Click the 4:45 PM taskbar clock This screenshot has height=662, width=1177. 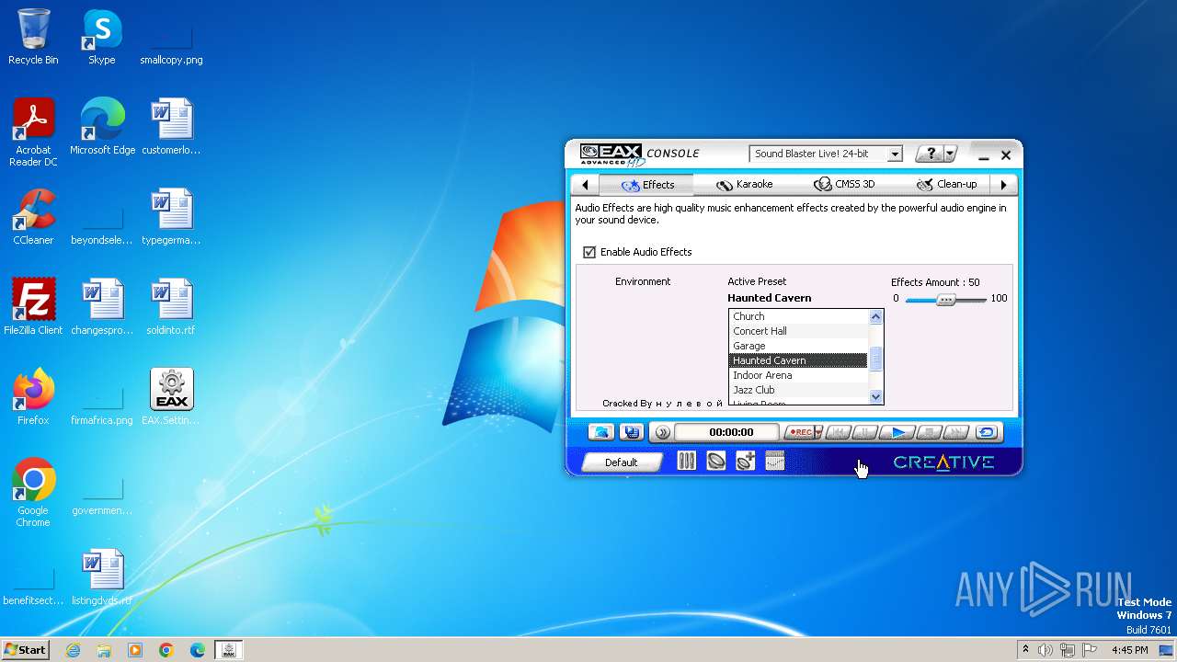pyautogui.click(x=1129, y=650)
